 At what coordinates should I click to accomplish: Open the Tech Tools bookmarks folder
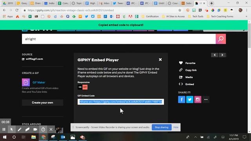[196, 16]
